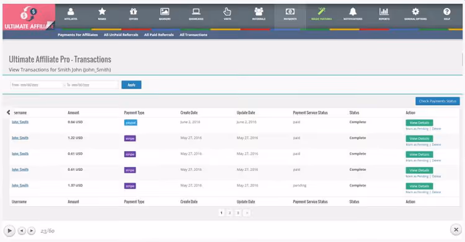Screen dimensions: 465x242
Task: Click the top Create Date column header
Action: coord(189,113)
